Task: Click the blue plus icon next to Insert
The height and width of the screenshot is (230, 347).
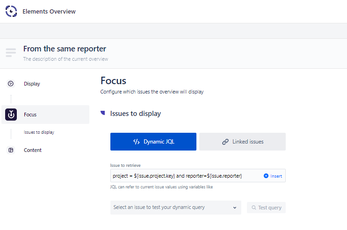Action: tap(266, 176)
